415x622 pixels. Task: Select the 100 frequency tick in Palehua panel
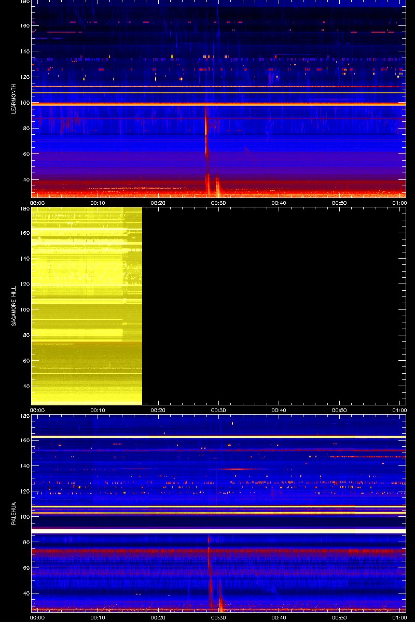pyautogui.click(x=24, y=517)
